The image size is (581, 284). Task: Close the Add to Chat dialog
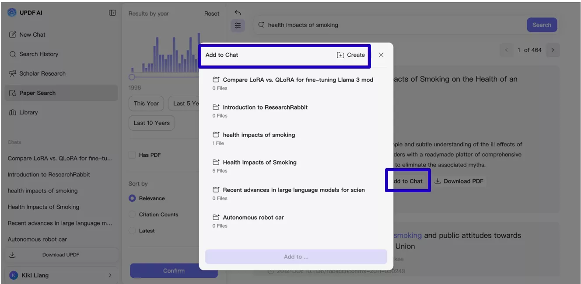click(x=381, y=55)
